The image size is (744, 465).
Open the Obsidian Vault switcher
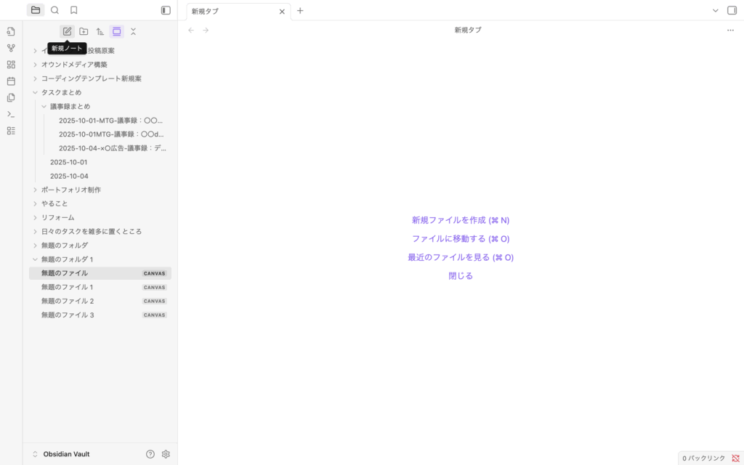click(x=62, y=454)
